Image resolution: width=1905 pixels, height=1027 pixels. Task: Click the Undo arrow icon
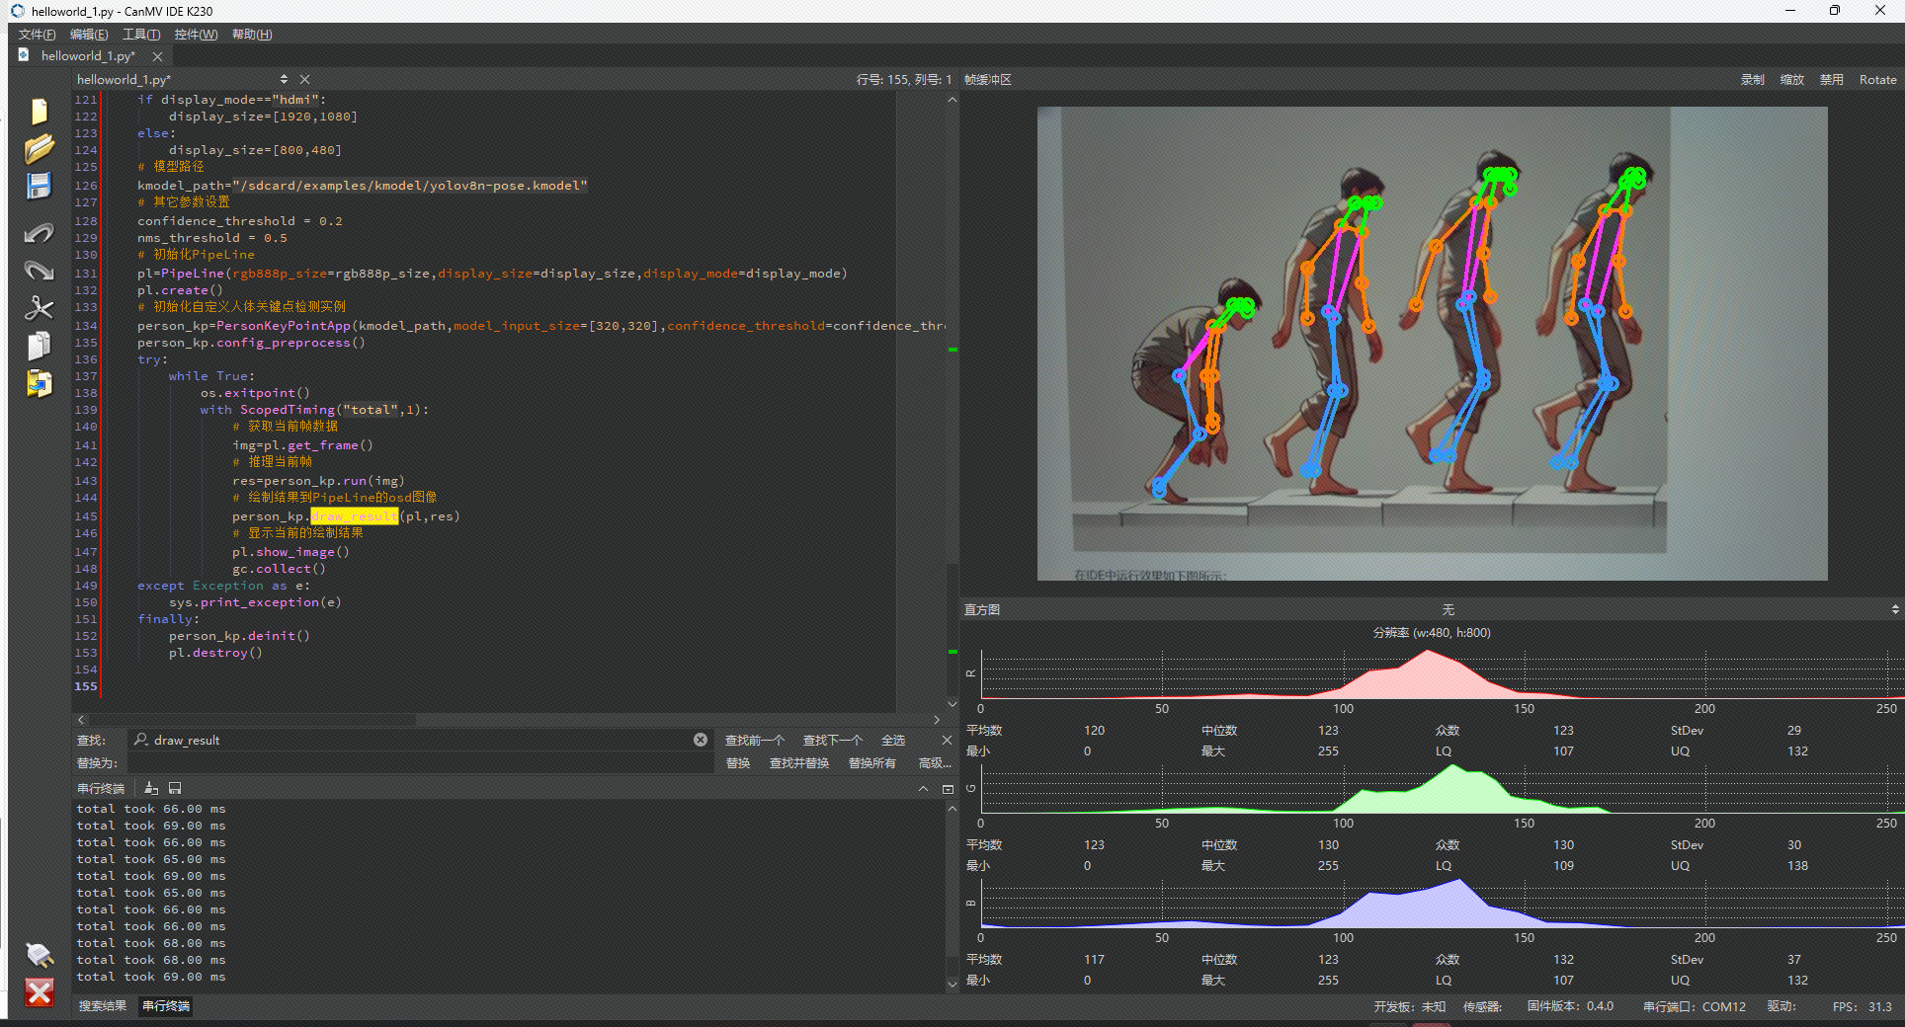pyautogui.click(x=39, y=233)
